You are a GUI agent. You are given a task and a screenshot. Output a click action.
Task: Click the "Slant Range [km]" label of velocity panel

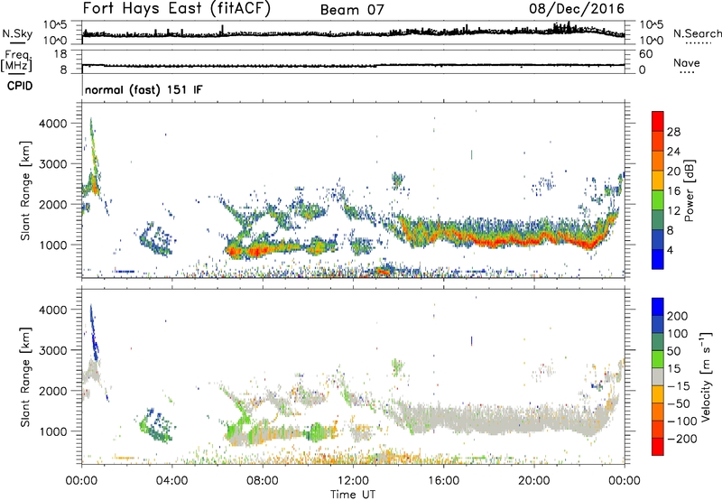pos(25,376)
